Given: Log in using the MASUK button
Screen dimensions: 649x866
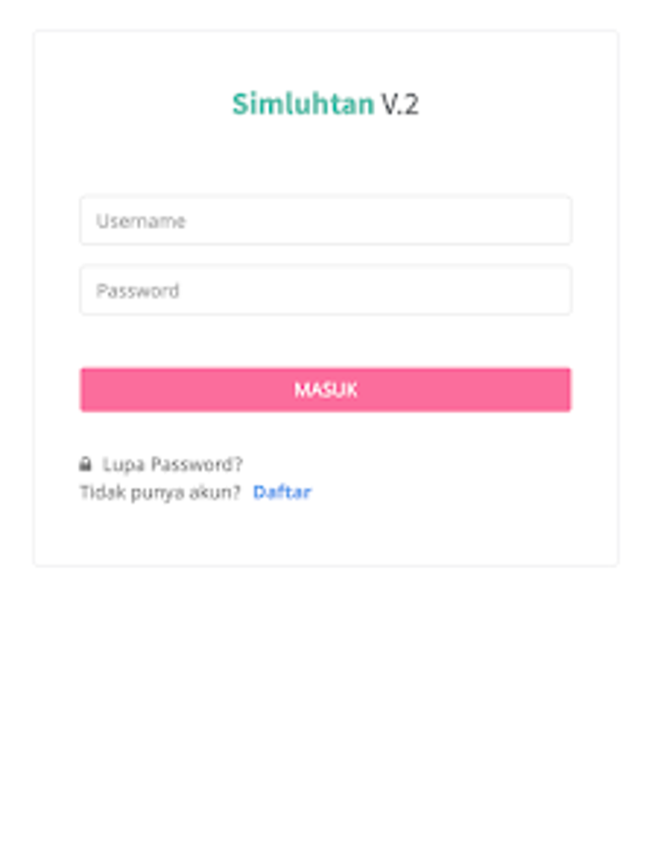Looking at the screenshot, I should pos(325,390).
